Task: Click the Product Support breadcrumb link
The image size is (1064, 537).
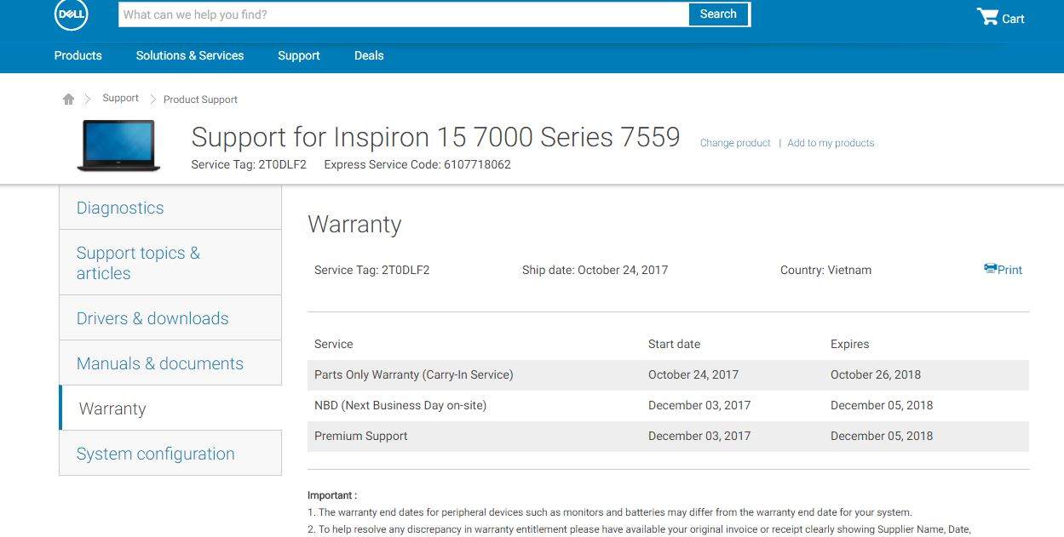Action: coord(200,100)
